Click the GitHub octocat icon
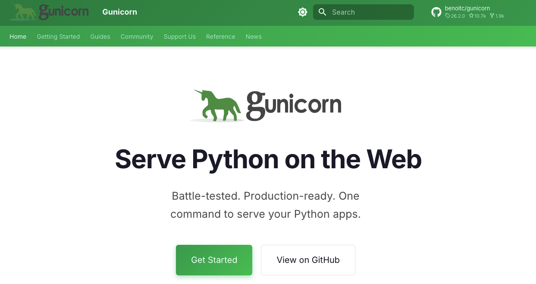The height and width of the screenshot is (284, 536). click(x=436, y=12)
